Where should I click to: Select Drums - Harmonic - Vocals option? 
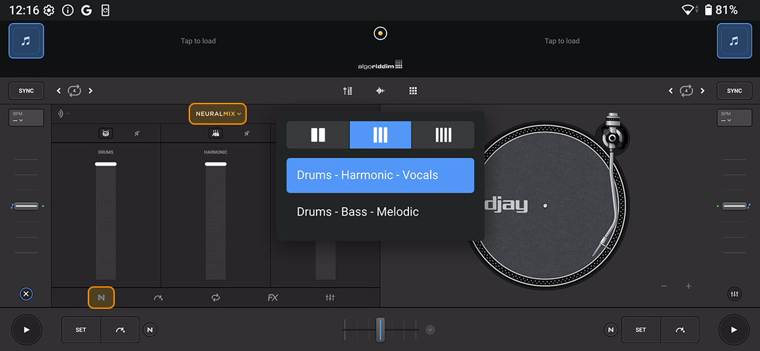(381, 175)
